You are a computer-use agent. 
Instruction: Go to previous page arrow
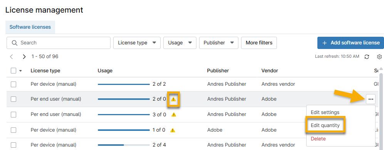[11, 57]
